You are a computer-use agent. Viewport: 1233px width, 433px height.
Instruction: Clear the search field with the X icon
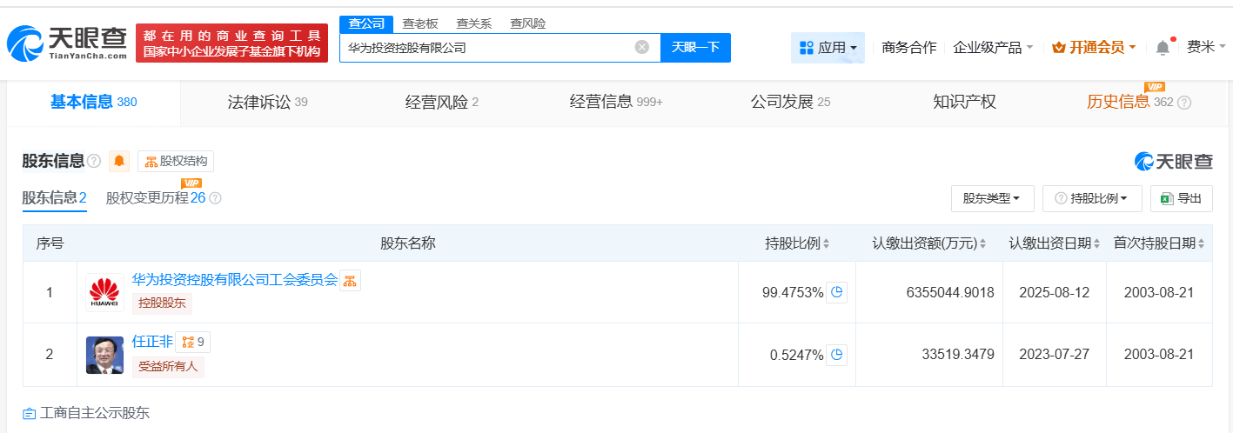(x=642, y=47)
